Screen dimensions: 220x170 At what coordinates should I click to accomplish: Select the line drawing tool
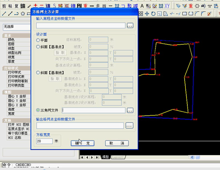[4, 13]
